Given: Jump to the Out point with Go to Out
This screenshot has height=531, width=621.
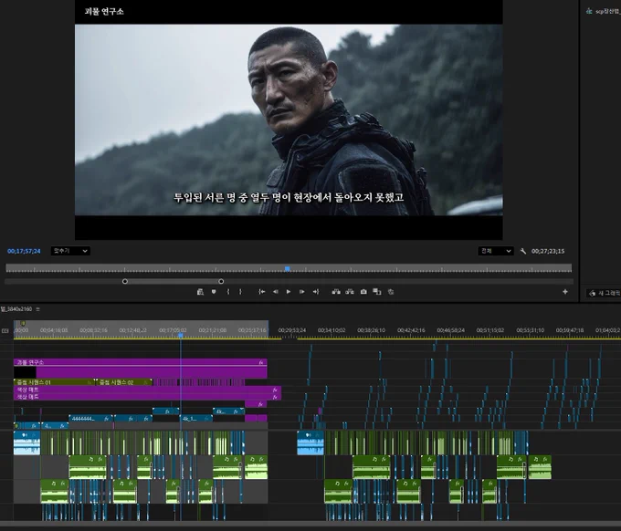Looking at the screenshot, I should pos(316,292).
